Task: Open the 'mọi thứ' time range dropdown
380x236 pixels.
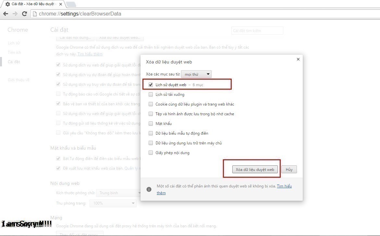Action: 196,74
